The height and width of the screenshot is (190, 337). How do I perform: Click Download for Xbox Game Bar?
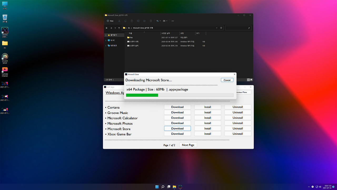[x=177, y=134]
